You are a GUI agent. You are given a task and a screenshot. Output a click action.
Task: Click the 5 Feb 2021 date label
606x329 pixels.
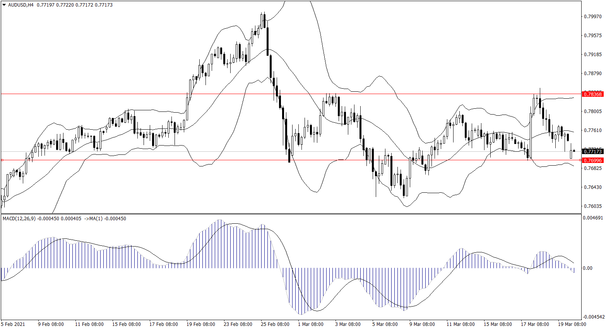point(13,324)
